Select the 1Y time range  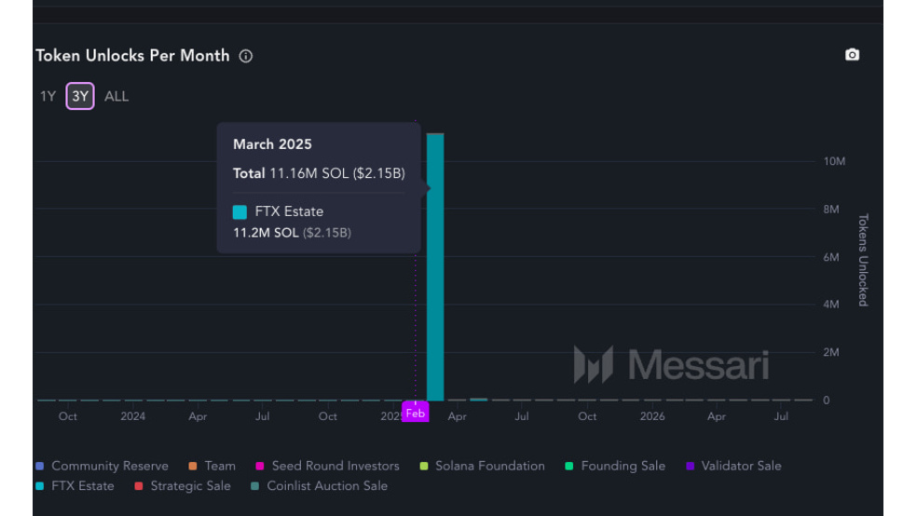[48, 97]
